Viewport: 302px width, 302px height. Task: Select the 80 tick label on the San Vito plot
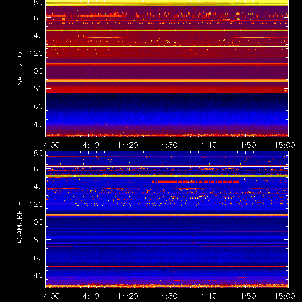(x=38, y=89)
